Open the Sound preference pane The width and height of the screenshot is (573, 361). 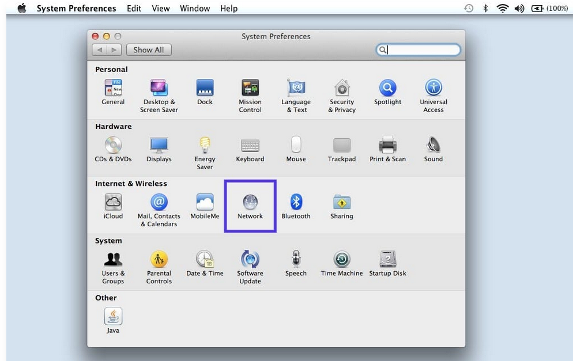pyautogui.click(x=433, y=149)
